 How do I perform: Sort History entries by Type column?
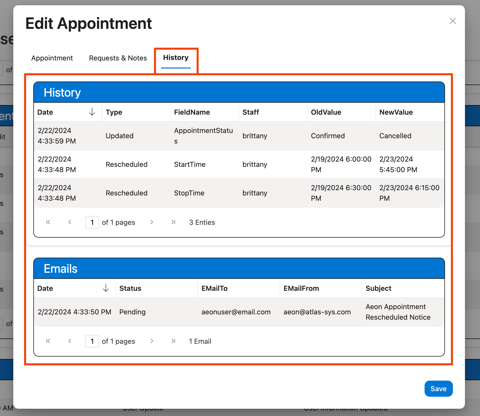tap(114, 112)
